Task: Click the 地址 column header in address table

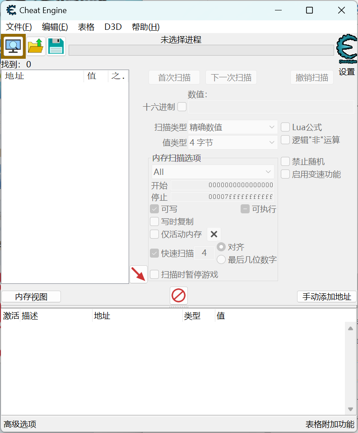Action: 137,315
